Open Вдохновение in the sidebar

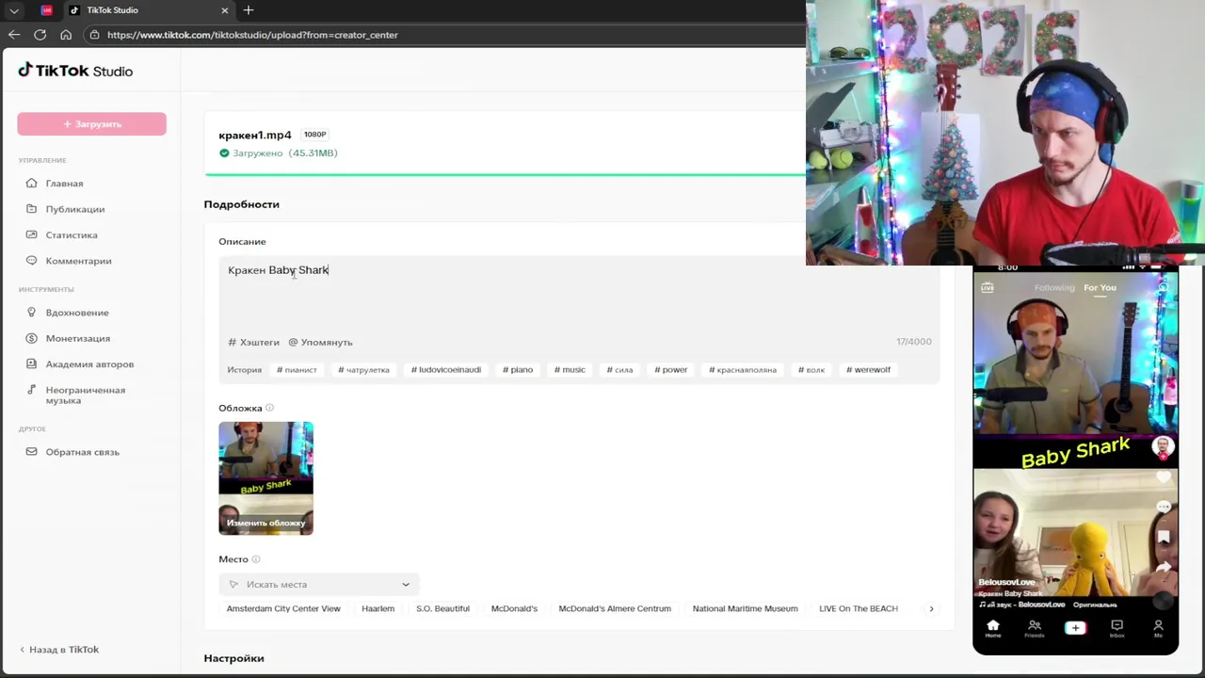(x=77, y=313)
